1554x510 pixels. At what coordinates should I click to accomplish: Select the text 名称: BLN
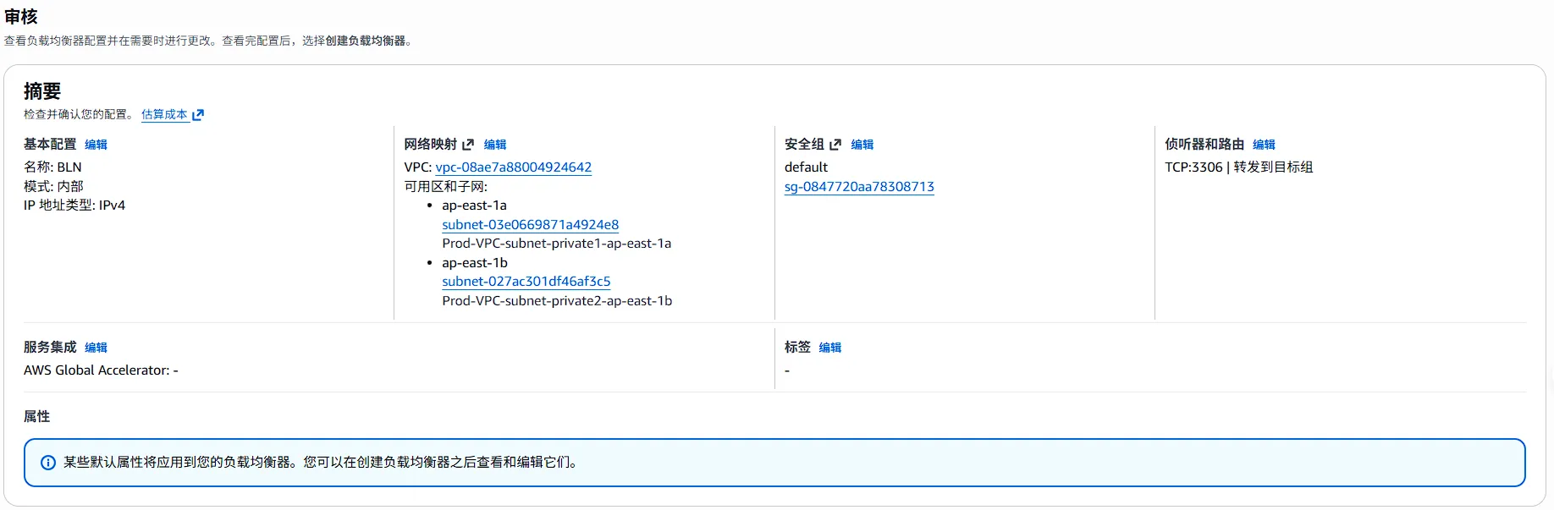(52, 167)
